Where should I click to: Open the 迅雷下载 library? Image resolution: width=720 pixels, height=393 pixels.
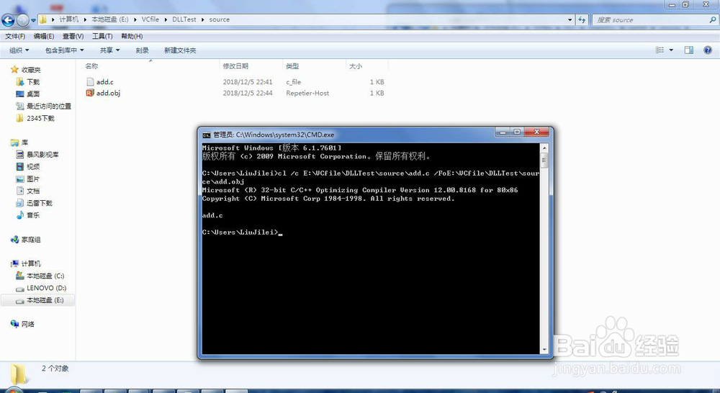point(40,203)
